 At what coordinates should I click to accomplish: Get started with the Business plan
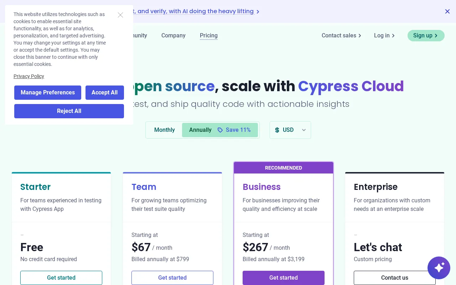tap(284, 278)
